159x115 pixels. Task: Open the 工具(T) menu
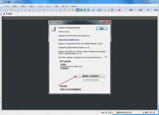click(x=57, y=6)
